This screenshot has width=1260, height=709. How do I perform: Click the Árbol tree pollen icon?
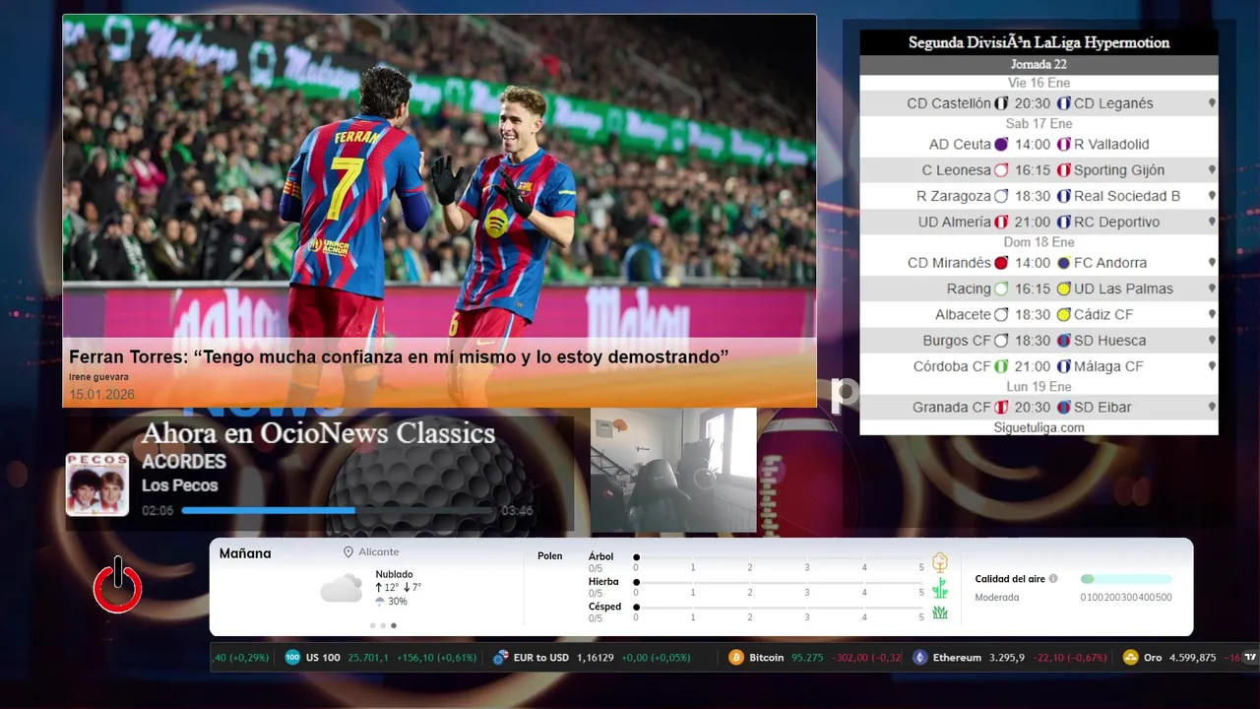pos(940,562)
